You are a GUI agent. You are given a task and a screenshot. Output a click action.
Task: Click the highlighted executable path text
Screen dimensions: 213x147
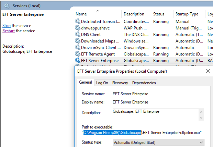[112, 133]
